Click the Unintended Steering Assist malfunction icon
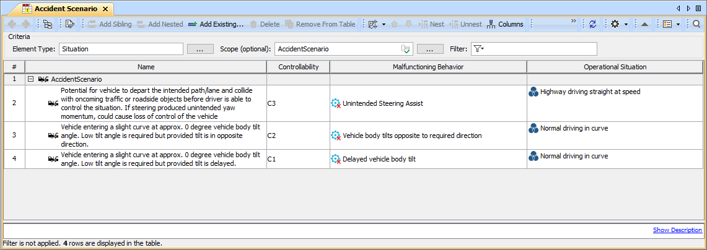Viewport: 707px width, 250px height. tap(336, 103)
